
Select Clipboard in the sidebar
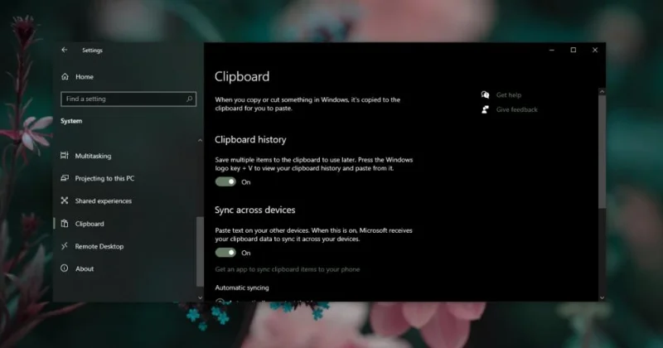90,224
